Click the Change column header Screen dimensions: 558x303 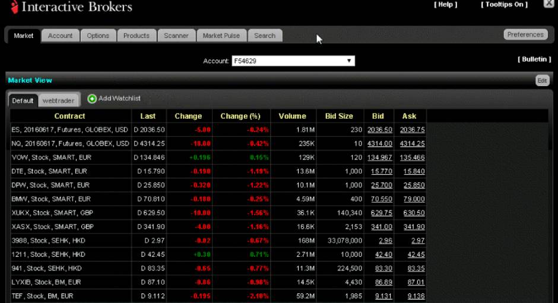(x=188, y=116)
